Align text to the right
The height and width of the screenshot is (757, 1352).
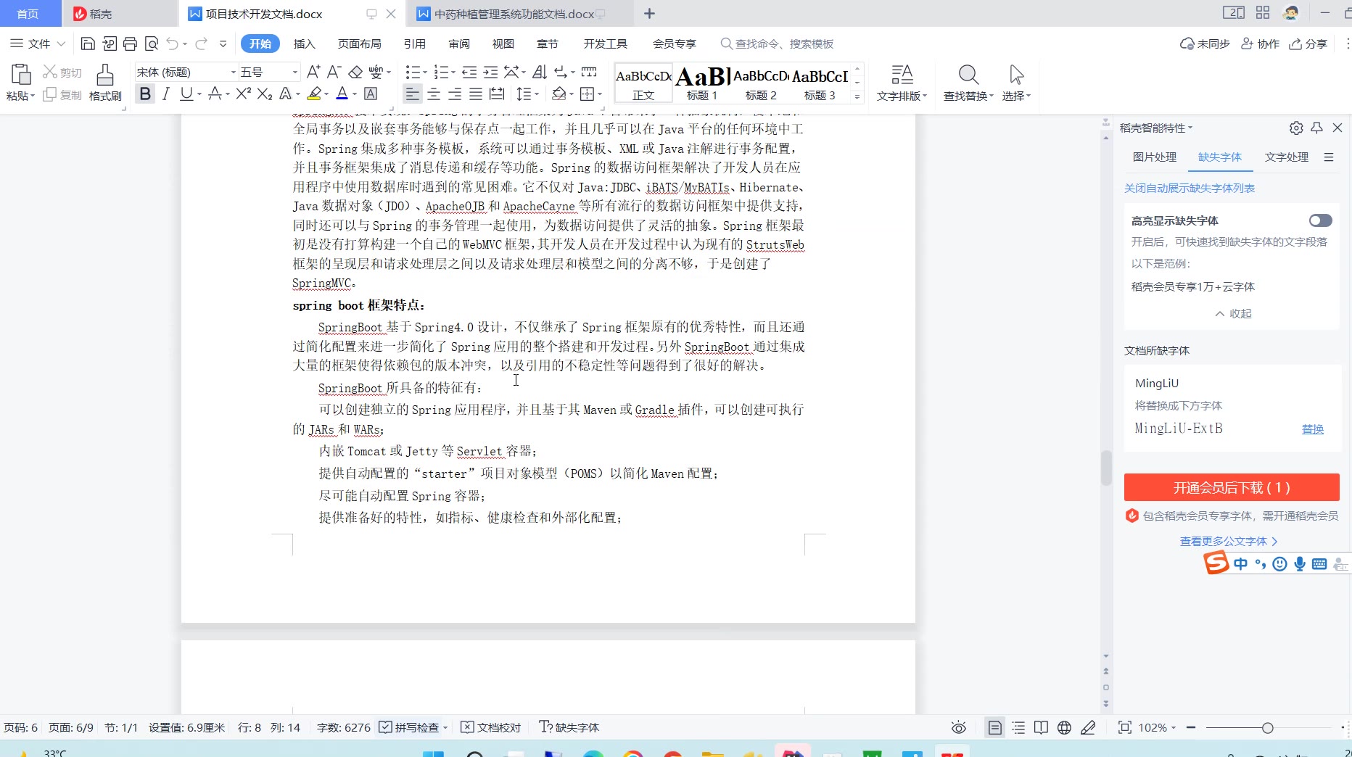[x=455, y=94]
